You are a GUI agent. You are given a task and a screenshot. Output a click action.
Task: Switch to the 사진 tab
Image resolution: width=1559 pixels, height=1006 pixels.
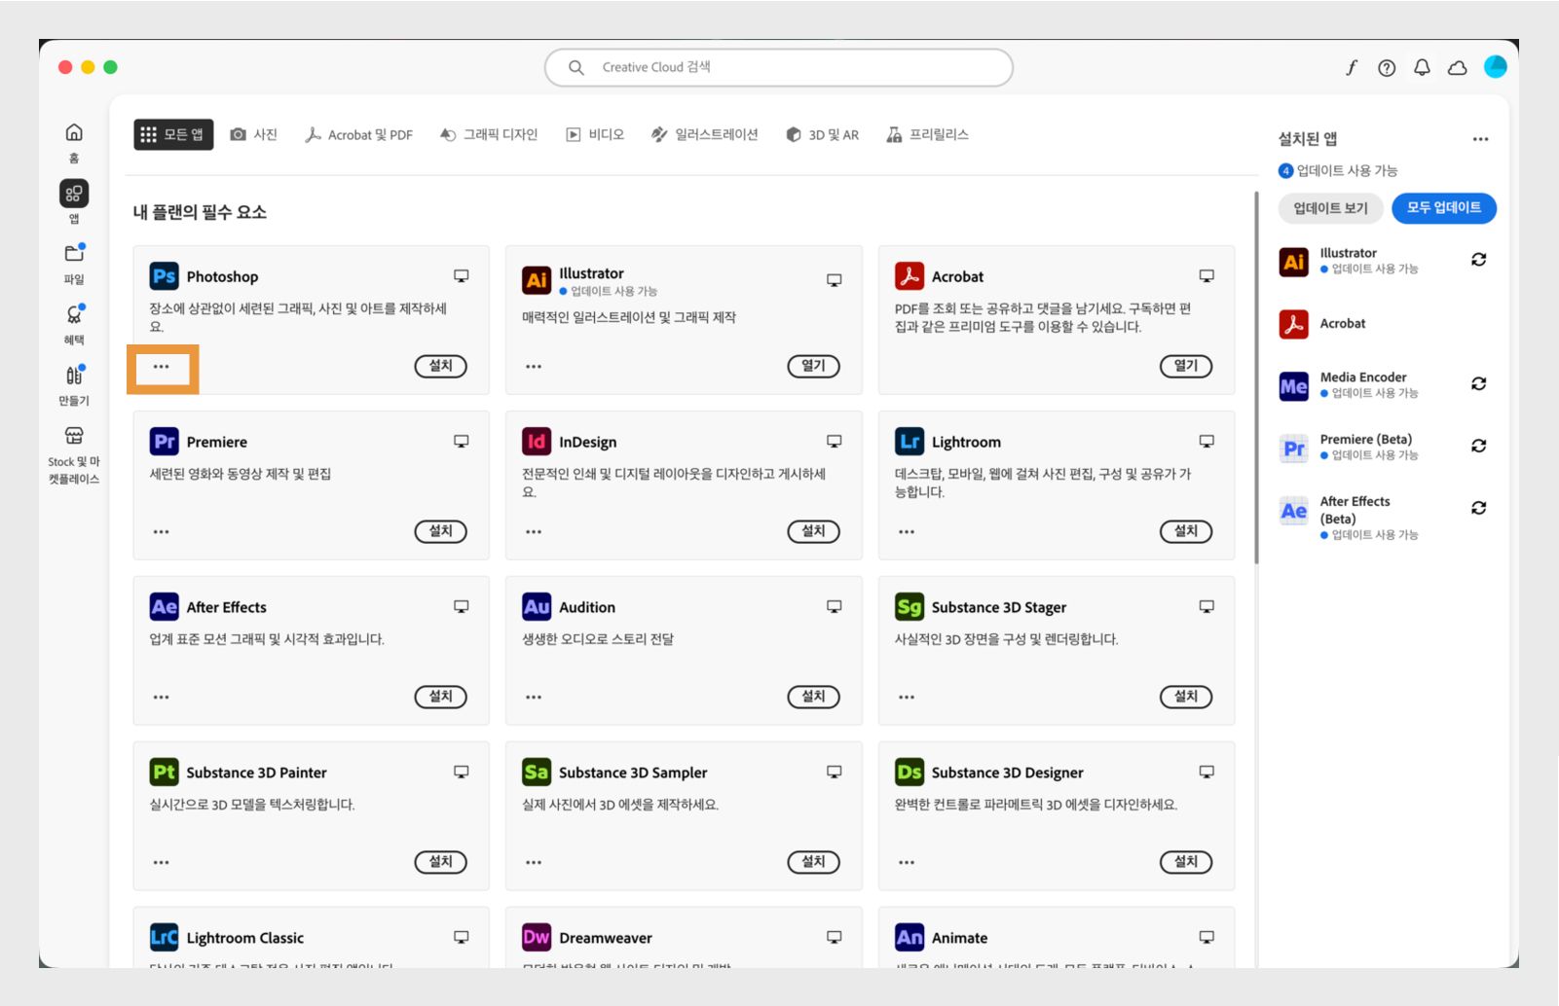pyautogui.click(x=253, y=134)
